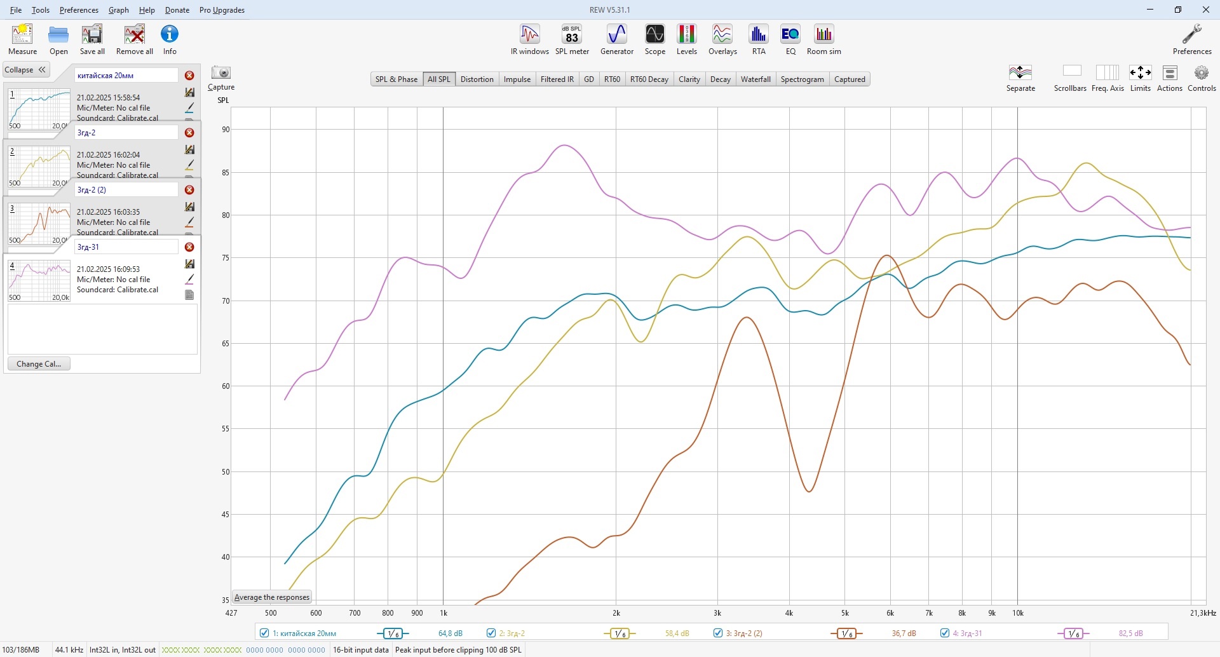Uncheck the '3: Згд-2 (2)' trace checkbox
The width and height of the screenshot is (1220, 657).
(718, 633)
